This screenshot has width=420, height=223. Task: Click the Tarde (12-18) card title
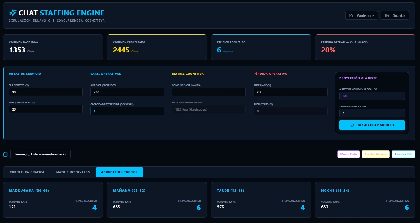231,191
